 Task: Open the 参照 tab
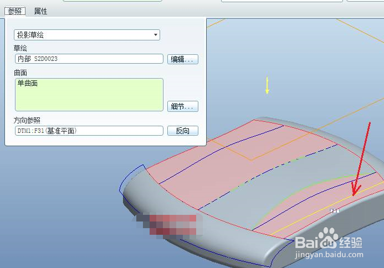point(15,11)
